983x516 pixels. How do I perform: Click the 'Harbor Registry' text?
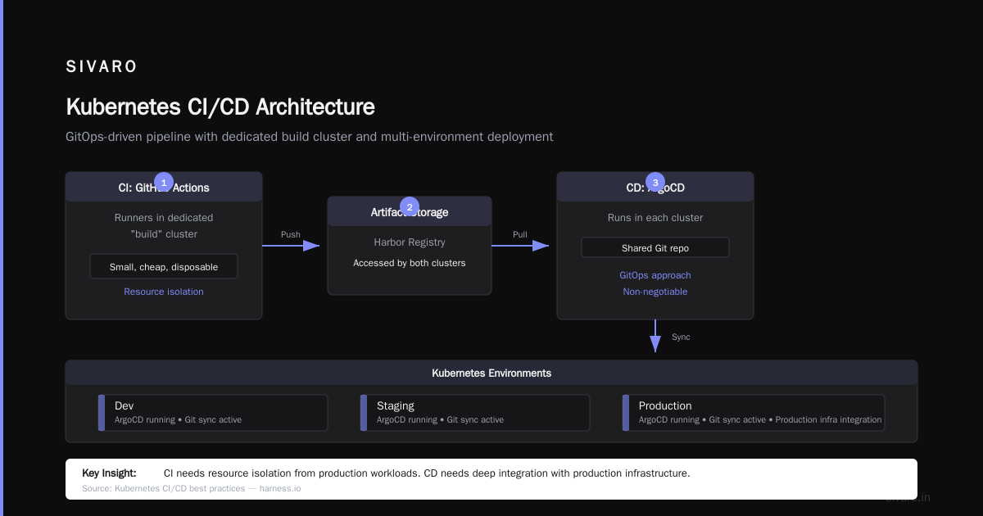[x=410, y=242]
